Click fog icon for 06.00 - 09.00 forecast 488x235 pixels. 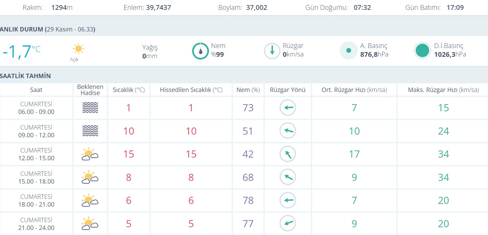pos(90,108)
